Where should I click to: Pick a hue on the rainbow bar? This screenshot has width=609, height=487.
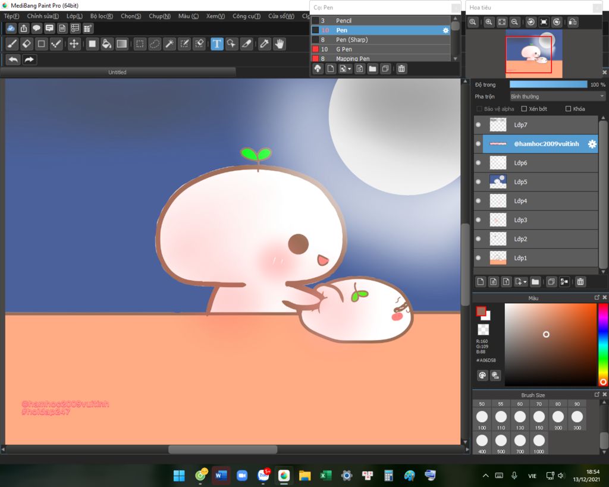tap(603, 344)
